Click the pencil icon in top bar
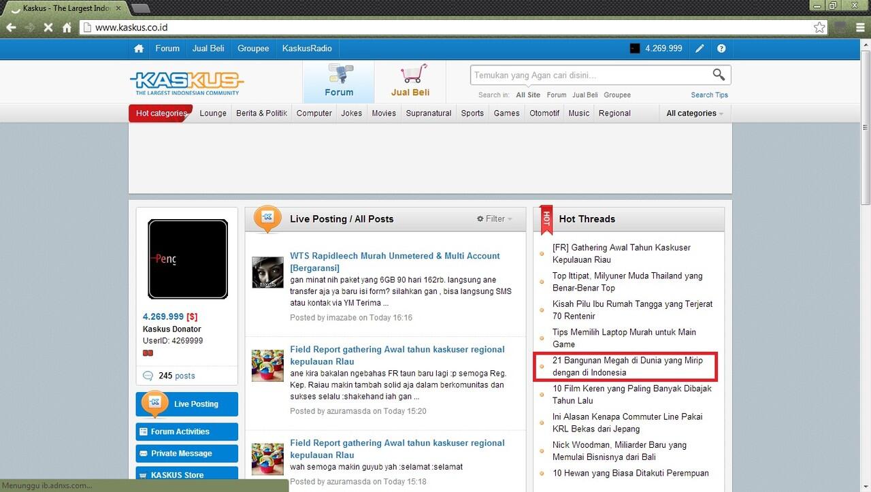 (x=700, y=48)
